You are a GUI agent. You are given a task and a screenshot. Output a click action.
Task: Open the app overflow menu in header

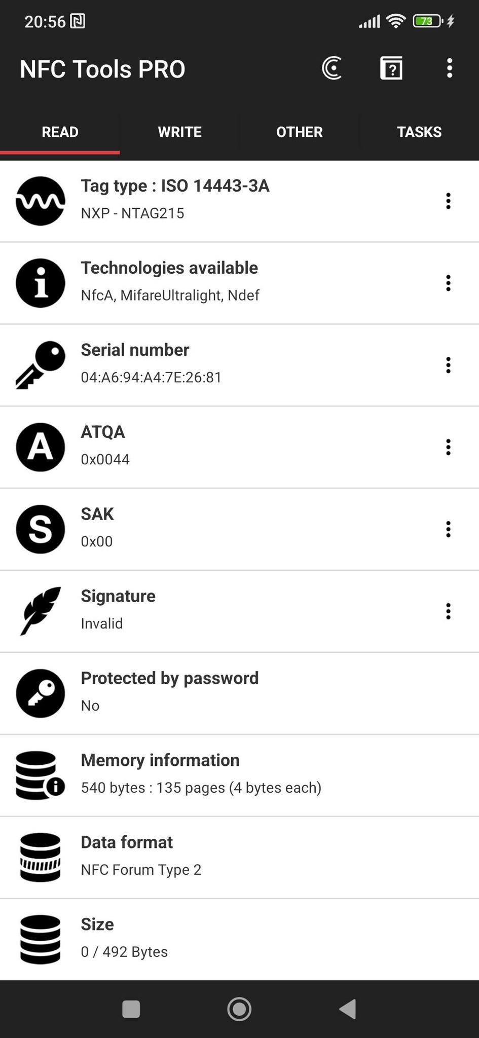449,68
